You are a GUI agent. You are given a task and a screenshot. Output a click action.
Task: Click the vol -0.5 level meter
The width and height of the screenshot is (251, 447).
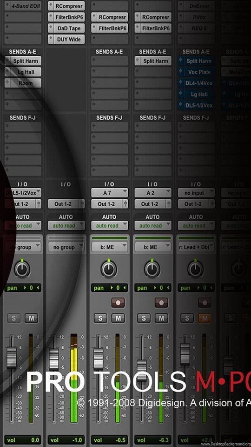point(117,378)
